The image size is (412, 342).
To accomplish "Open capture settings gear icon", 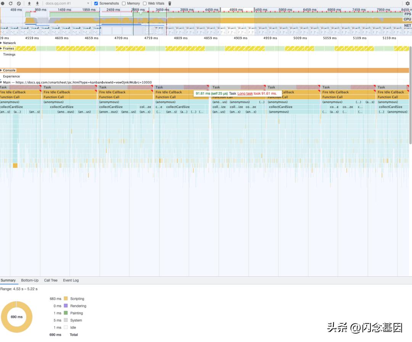I will [407, 3].
